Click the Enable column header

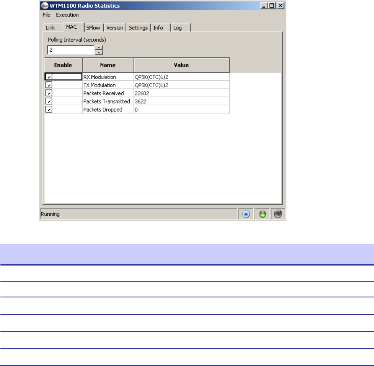63,65
